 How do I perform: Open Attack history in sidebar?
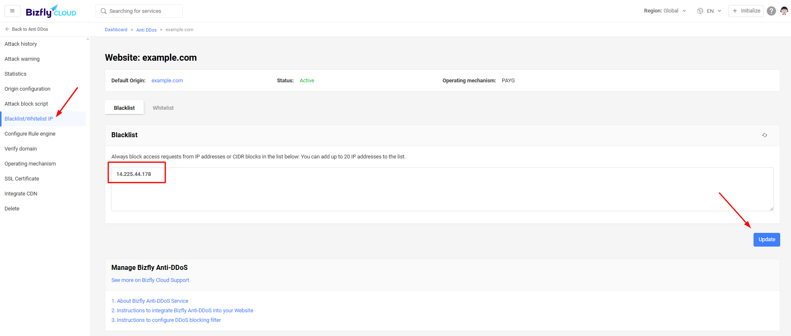(x=21, y=44)
